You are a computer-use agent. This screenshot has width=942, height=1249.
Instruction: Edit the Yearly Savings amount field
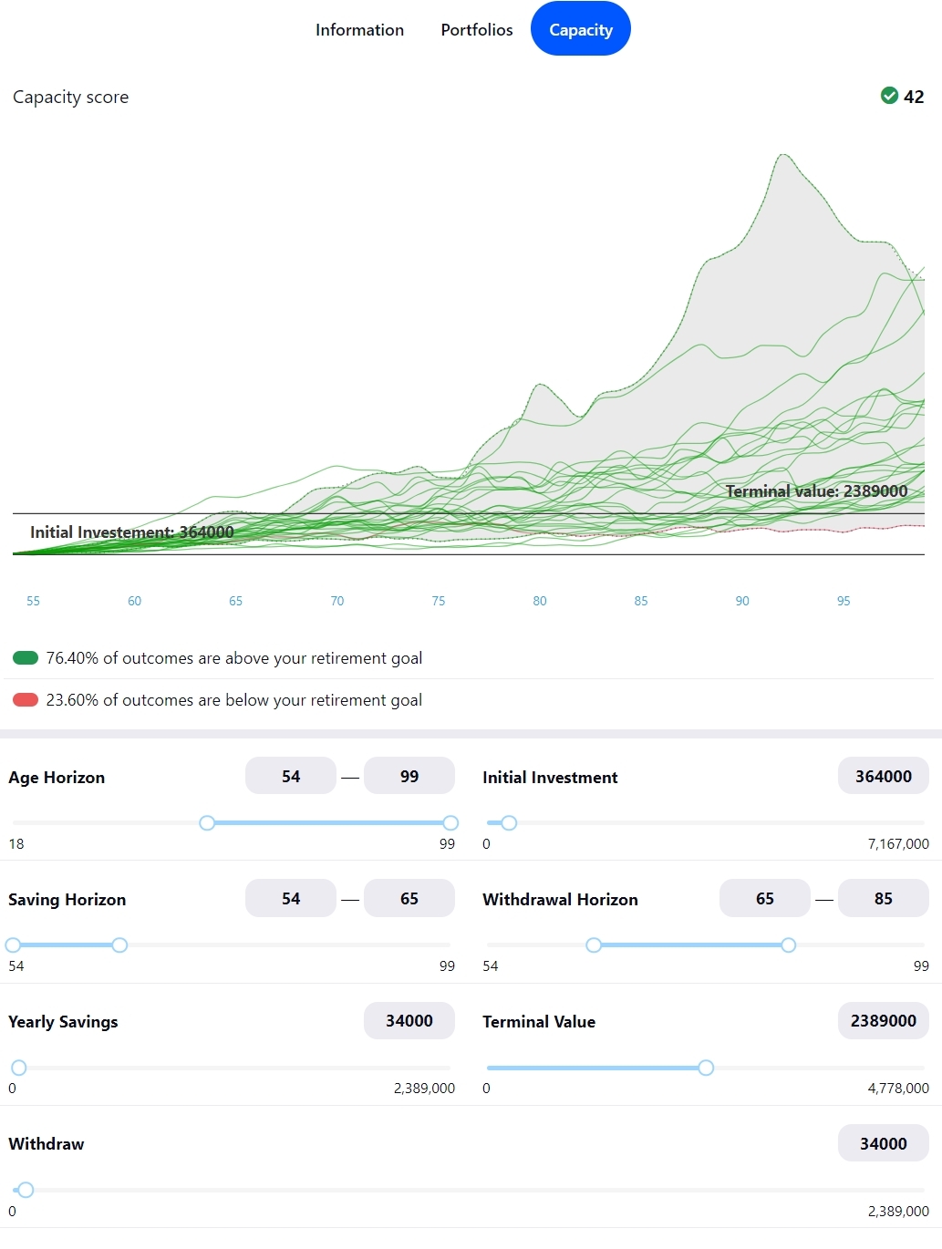click(x=409, y=1020)
